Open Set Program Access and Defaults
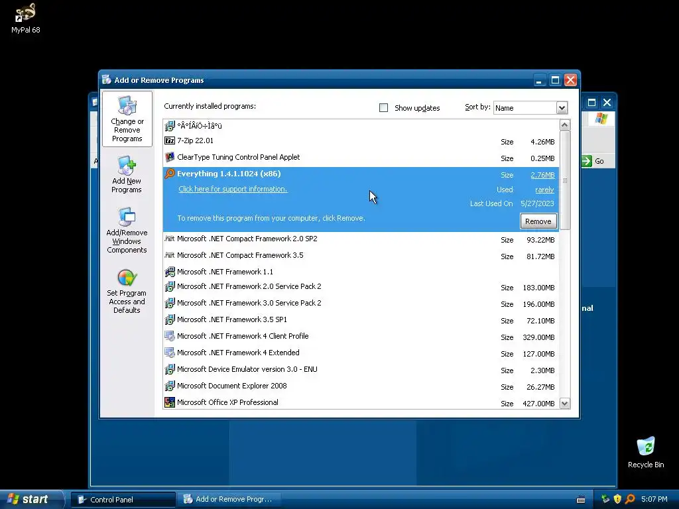The width and height of the screenshot is (679, 509). (x=127, y=291)
